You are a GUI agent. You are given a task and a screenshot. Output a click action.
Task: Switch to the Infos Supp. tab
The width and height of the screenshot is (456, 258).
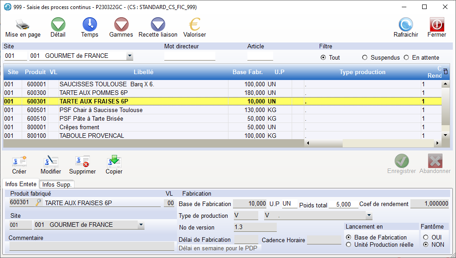click(57, 184)
